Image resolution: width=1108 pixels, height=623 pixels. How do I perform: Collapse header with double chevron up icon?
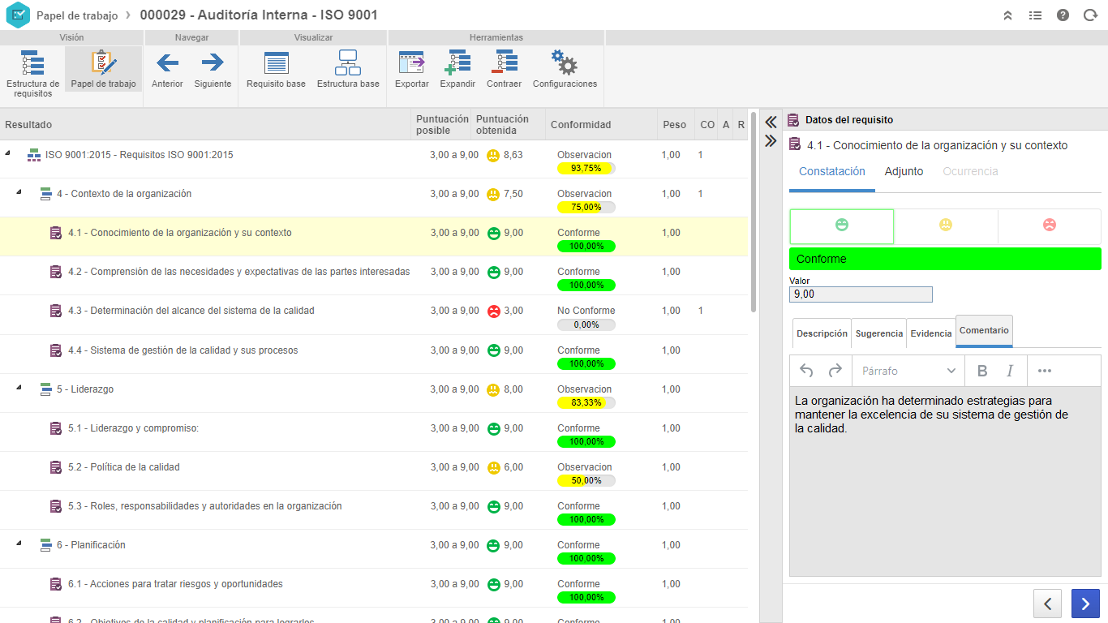point(1007,15)
